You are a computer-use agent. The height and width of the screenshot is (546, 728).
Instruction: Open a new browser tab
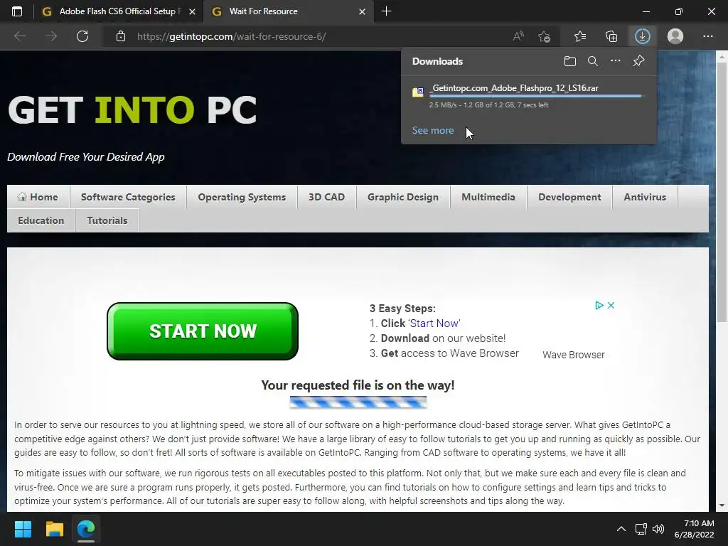click(386, 11)
